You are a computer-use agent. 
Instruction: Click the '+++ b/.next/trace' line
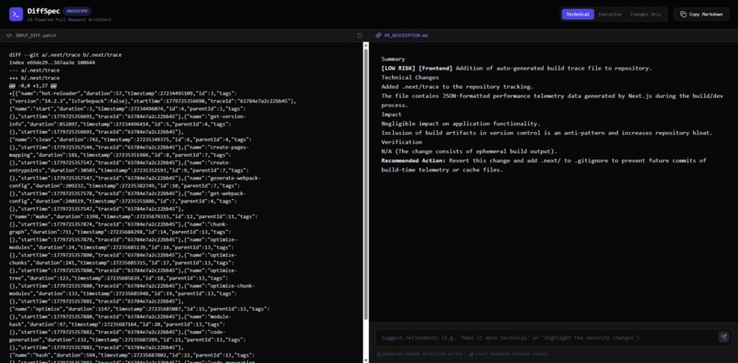[35, 78]
